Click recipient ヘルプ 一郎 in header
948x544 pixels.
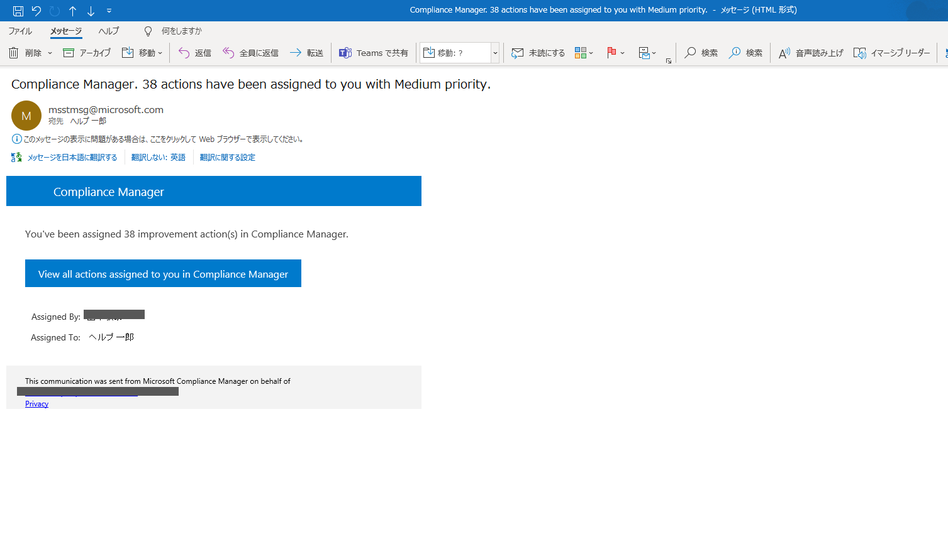(x=88, y=121)
